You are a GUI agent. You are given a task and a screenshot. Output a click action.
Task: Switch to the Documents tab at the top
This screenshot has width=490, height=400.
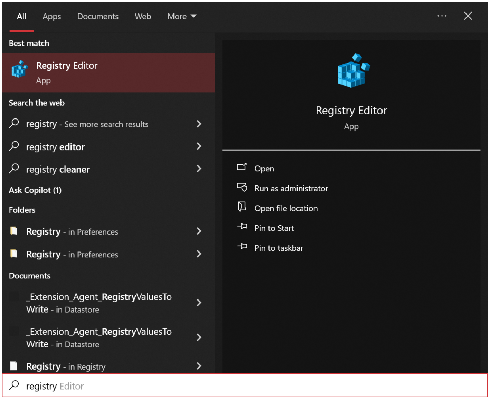click(x=98, y=16)
